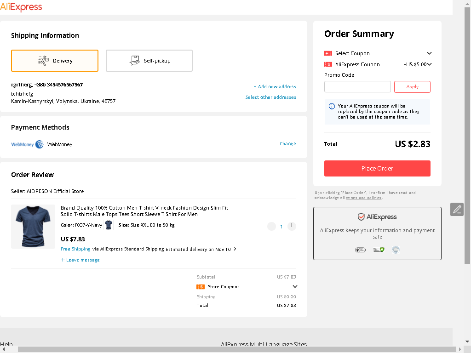Expand the Store Coupons dropdown
The image size is (471, 353).
point(295,286)
